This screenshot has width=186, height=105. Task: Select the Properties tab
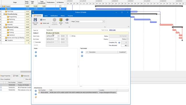tap(37, 16)
